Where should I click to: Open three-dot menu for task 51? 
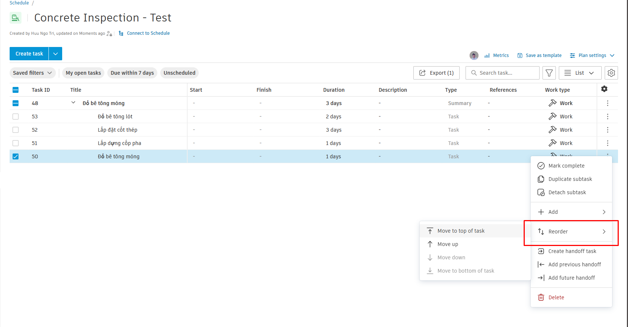tap(608, 143)
